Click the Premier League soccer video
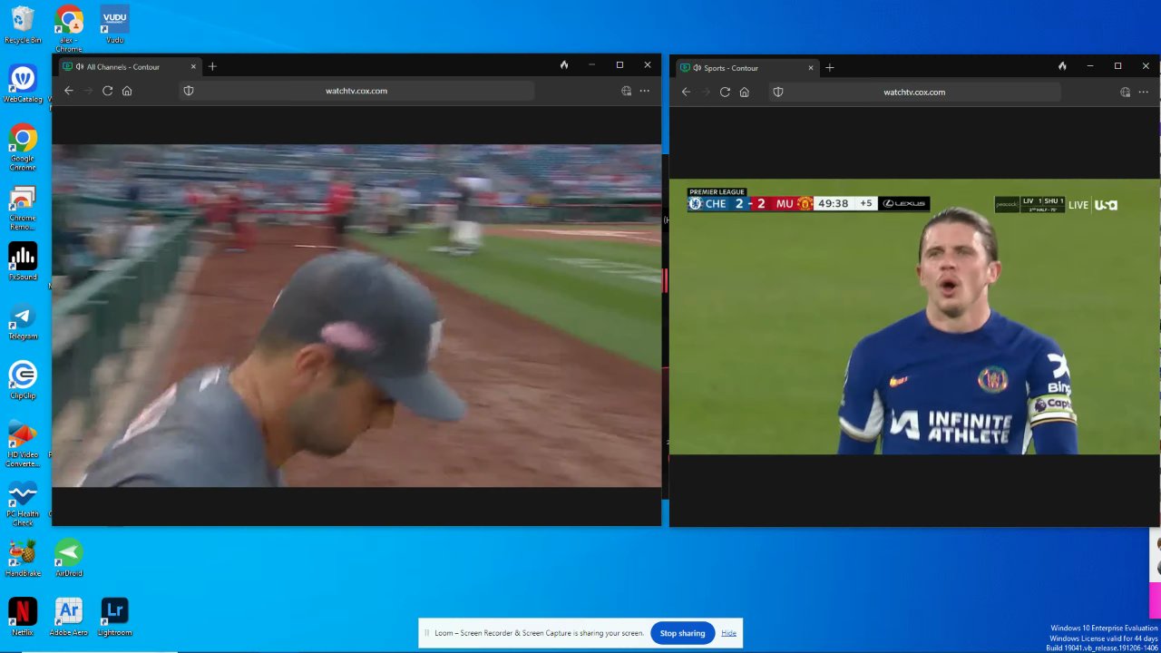 [x=914, y=317]
